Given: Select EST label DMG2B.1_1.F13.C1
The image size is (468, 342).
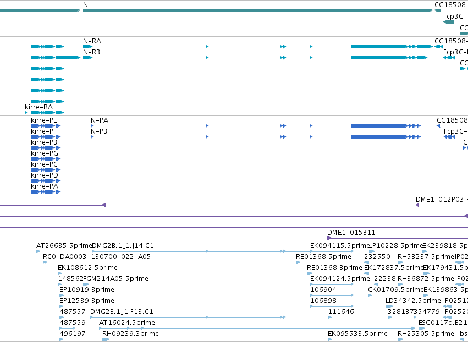Looking at the screenshot, I should click(122, 312).
